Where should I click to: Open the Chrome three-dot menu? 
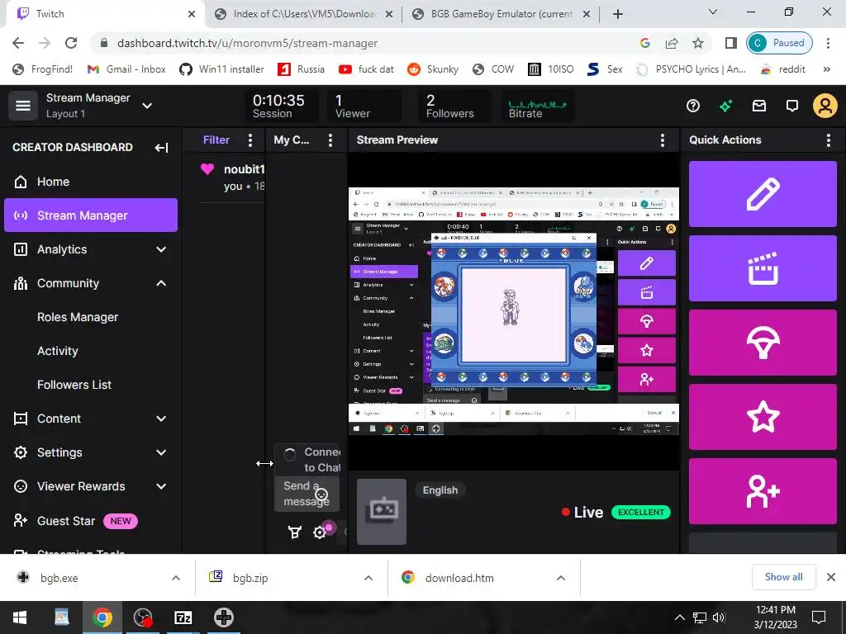coord(828,43)
